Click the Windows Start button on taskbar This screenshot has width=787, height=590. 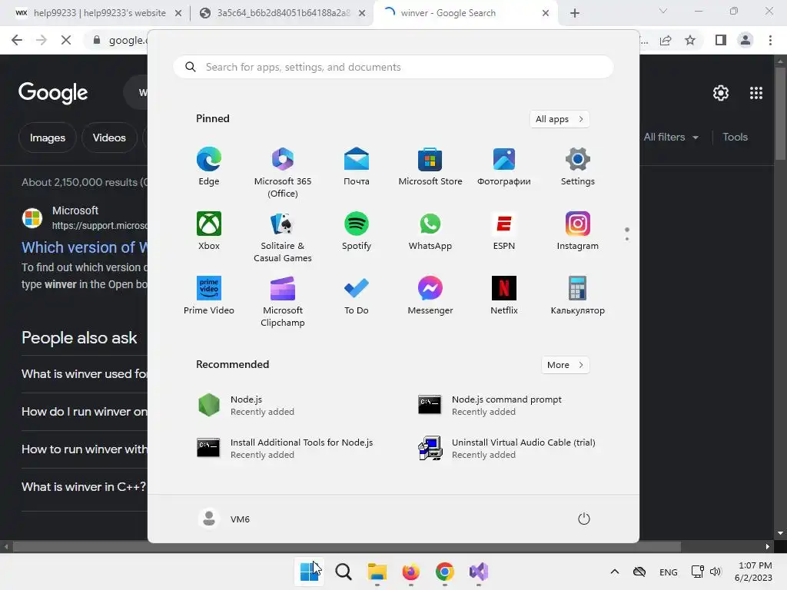tap(309, 572)
